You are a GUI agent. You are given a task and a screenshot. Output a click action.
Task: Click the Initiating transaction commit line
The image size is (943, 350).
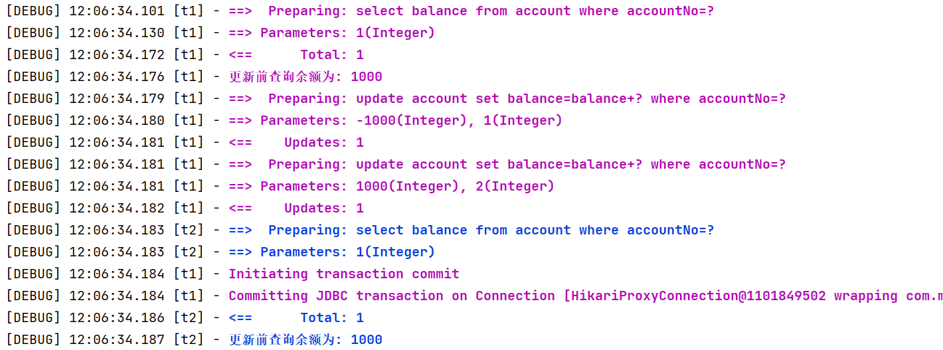click(232, 274)
